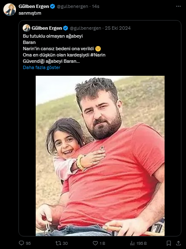Viewport: 186px width, 249px height.
Task: Repost using the retweet arrows icon
Action: [x=58, y=243]
